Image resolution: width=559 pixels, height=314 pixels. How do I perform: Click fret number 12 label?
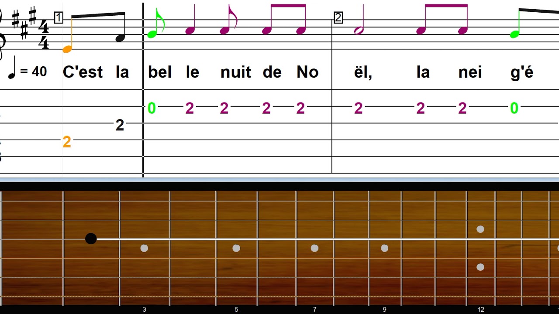coord(480,310)
